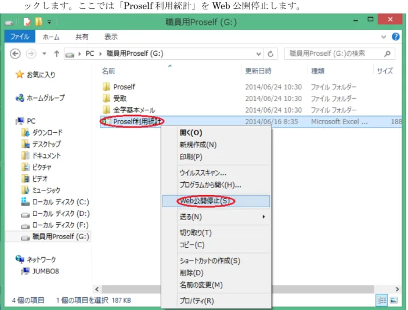Click the New Folder quick access icon
Viewport: 408px width, 310px height.
39,22
